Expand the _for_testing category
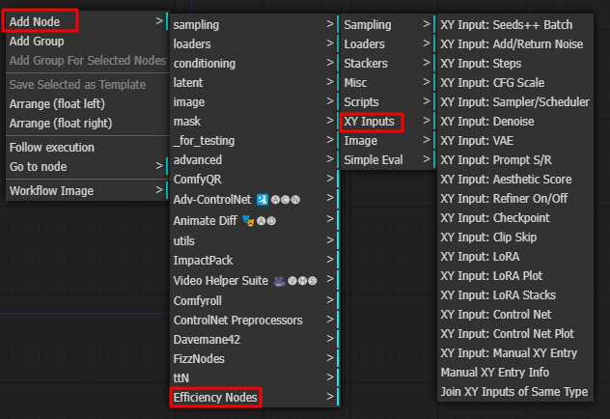The image size is (610, 419). coord(255,140)
